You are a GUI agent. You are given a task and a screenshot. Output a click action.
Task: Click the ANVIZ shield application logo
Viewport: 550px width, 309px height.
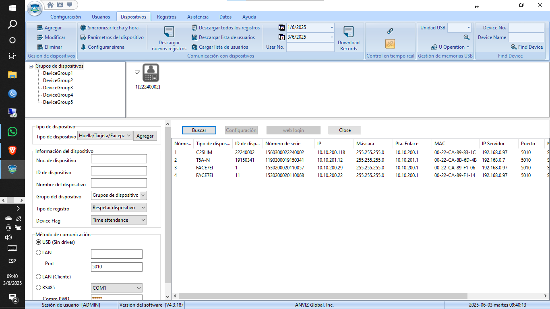34,8
